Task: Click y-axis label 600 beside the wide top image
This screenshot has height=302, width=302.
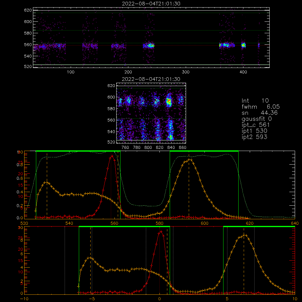Action: [x=28, y=21]
